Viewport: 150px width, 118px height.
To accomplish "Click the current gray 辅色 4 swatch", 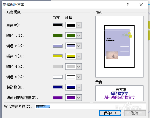I will click(58, 67).
